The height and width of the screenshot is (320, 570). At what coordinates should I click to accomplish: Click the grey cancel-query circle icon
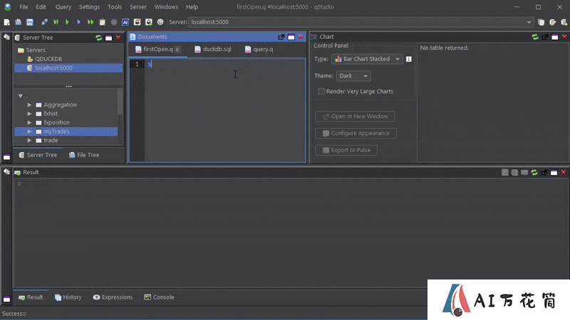(114, 22)
